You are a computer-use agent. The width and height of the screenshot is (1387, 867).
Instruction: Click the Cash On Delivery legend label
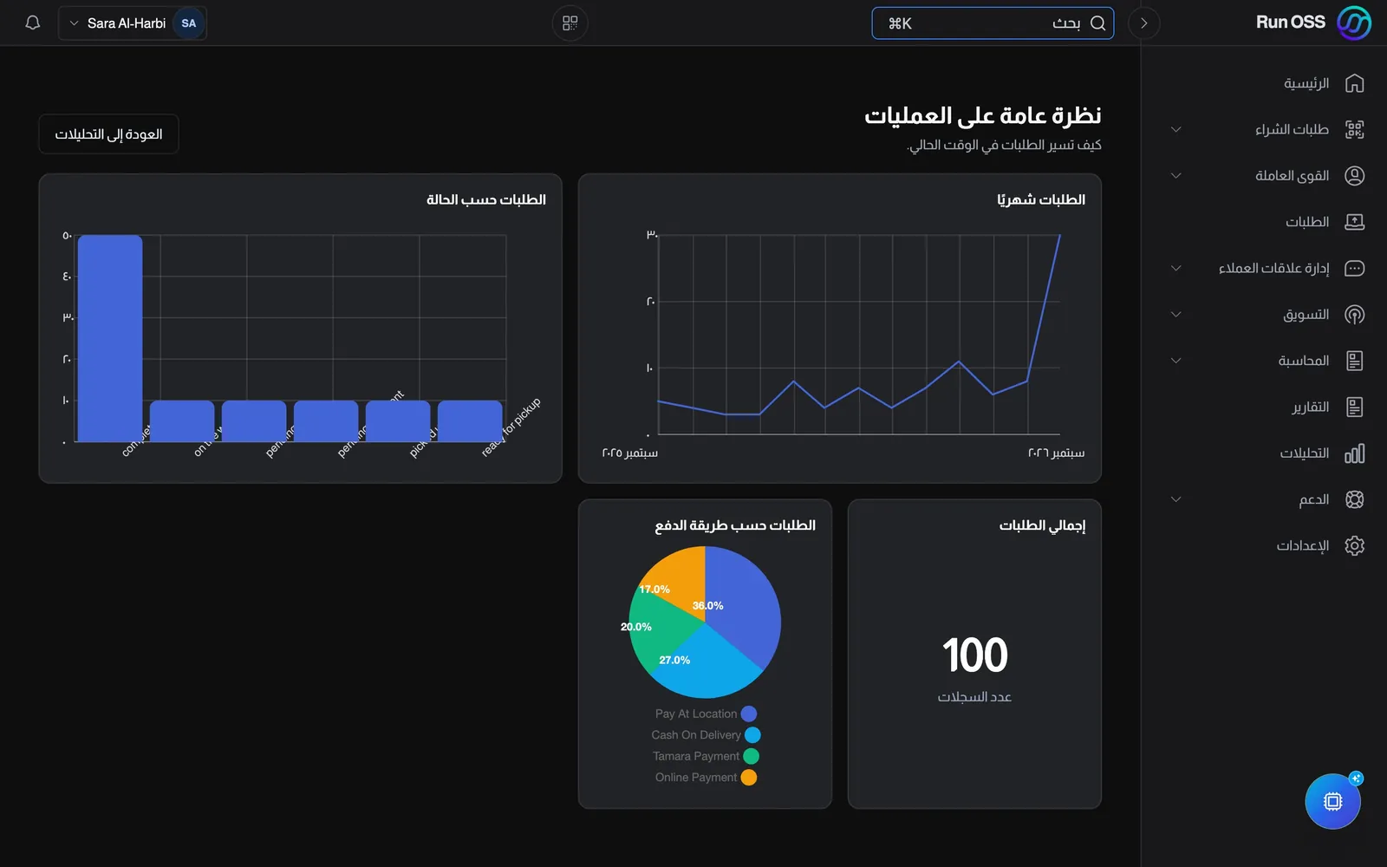(x=696, y=735)
